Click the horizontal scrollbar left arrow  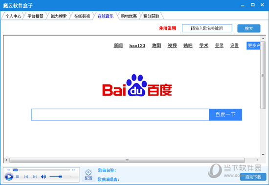click(6, 160)
